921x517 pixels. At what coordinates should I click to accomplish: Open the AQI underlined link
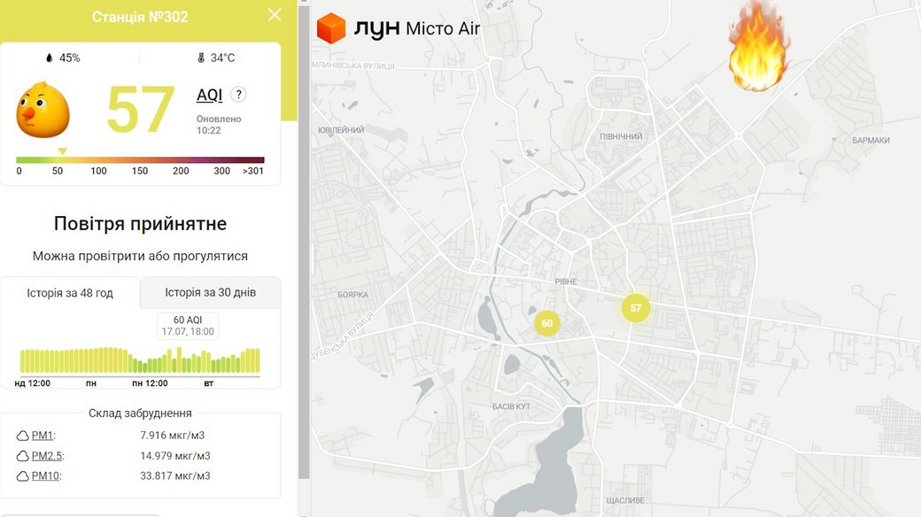click(x=209, y=95)
